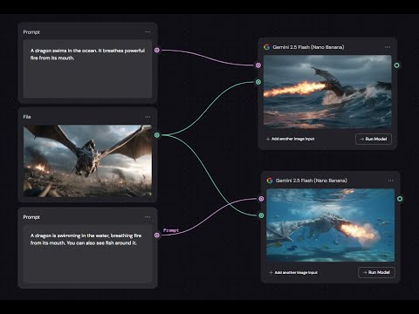Click the upper 'Gemini 2.5 Flash (Nano Banana)' title
419x314 pixels.
point(308,47)
